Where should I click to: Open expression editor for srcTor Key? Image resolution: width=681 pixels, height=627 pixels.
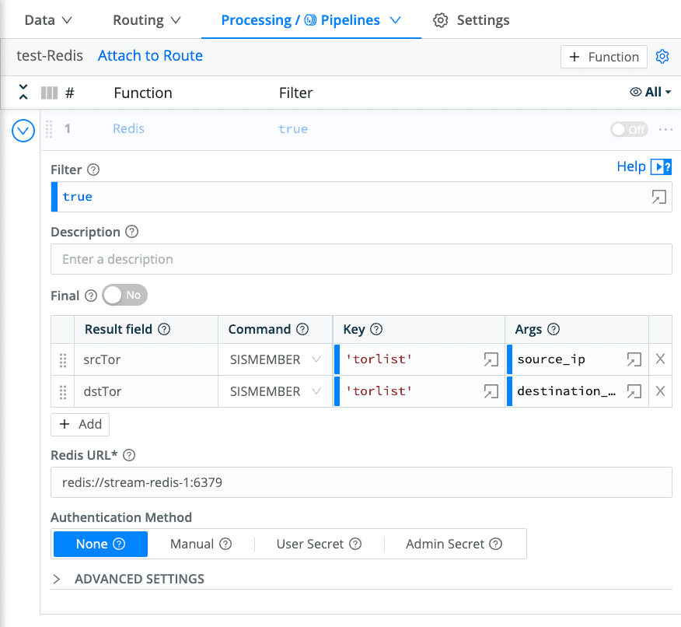coord(491,359)
